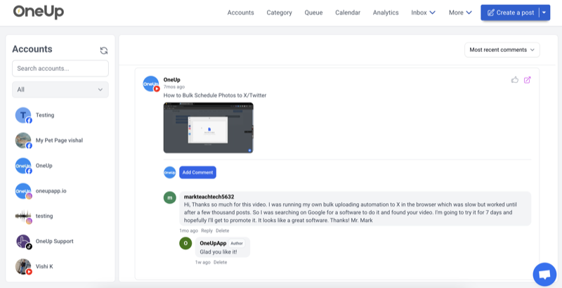Click OneUp Facebook account avatar
This screenshot has width=562, height=288.
(23, 166)
